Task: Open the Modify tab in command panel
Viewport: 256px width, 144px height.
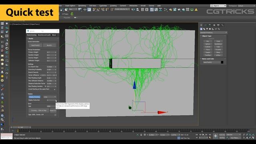Action: click(x=206, y=25)
